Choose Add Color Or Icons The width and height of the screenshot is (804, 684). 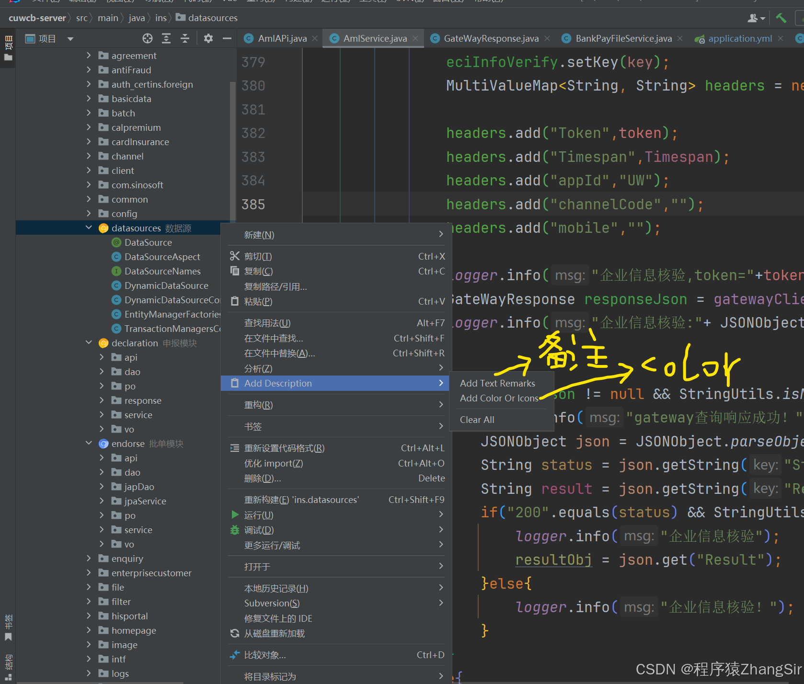pos(499,398)
